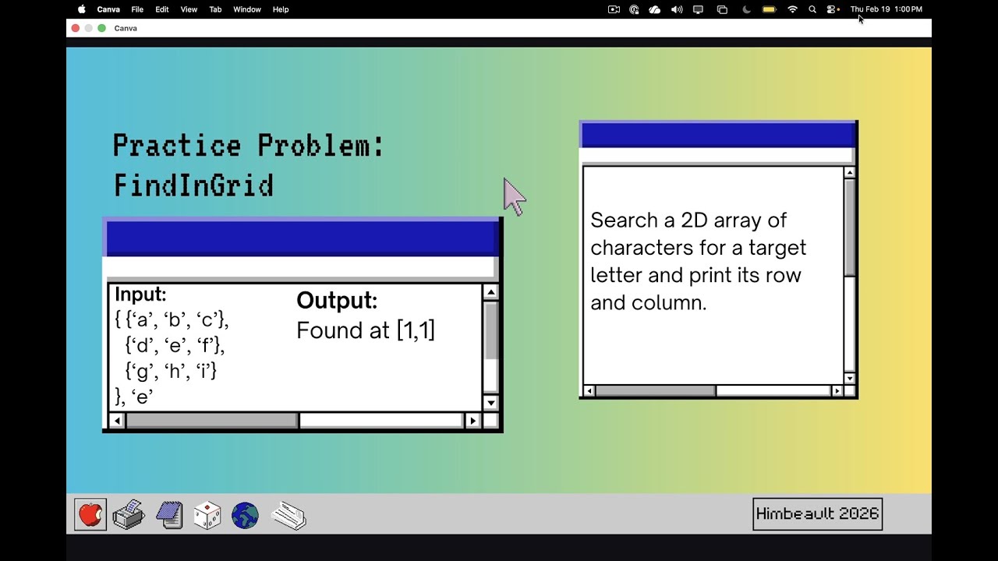998x561 pixels.
Task: Click the overlapping windows icon in menu bar
Action: [722, 9]
